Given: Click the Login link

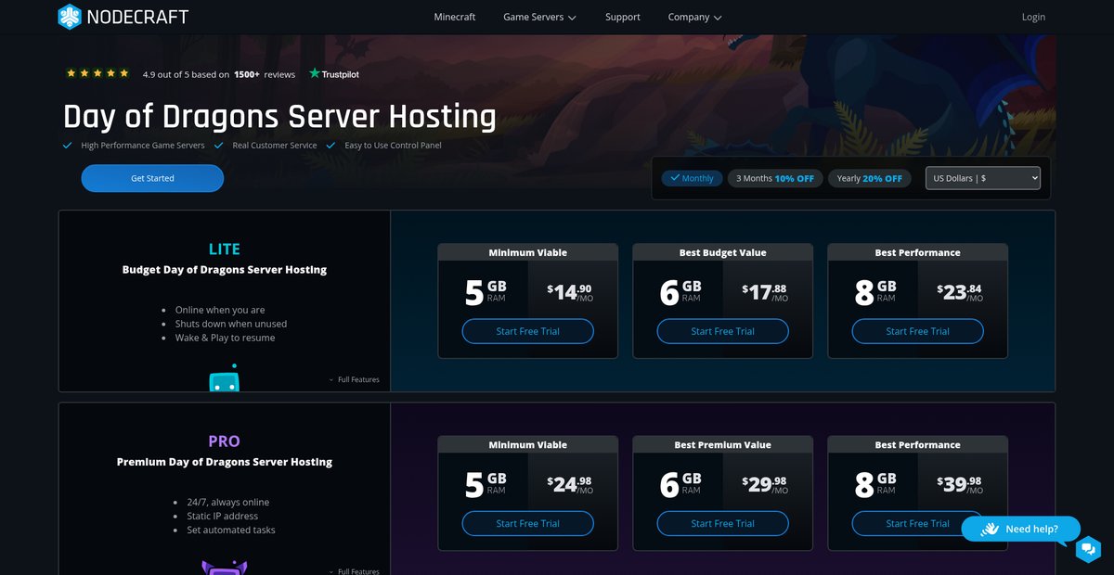Looking at the screenshot, I should coord(1033,17).
